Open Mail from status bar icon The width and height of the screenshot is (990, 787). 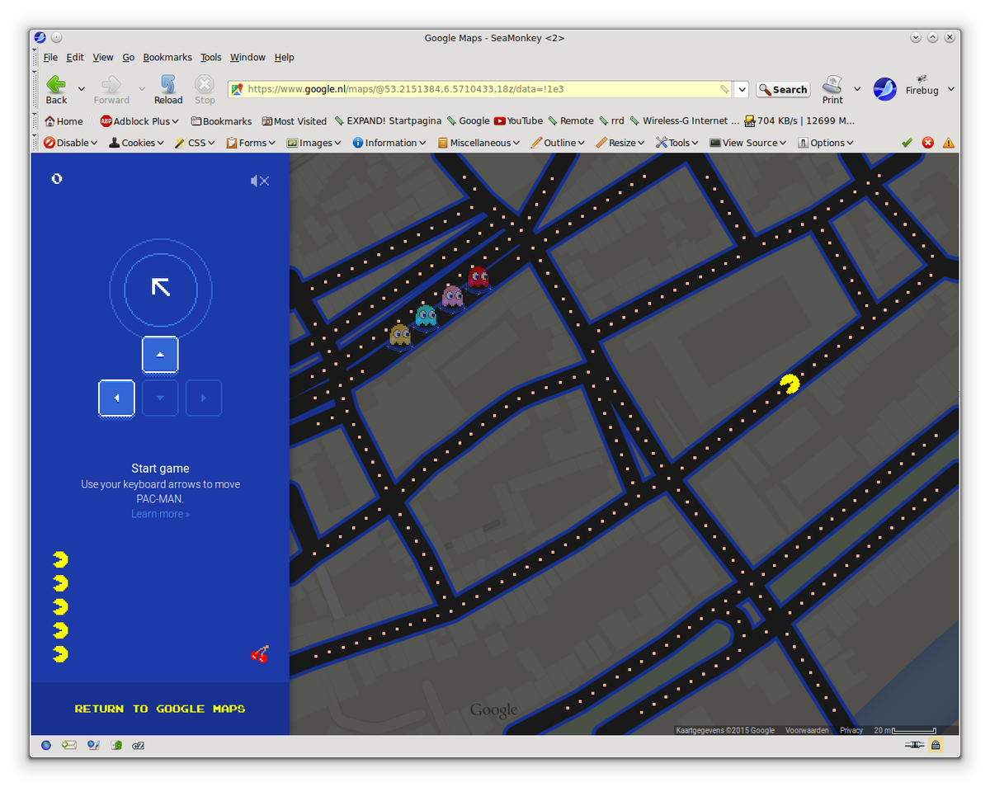[x=69, y=745]
